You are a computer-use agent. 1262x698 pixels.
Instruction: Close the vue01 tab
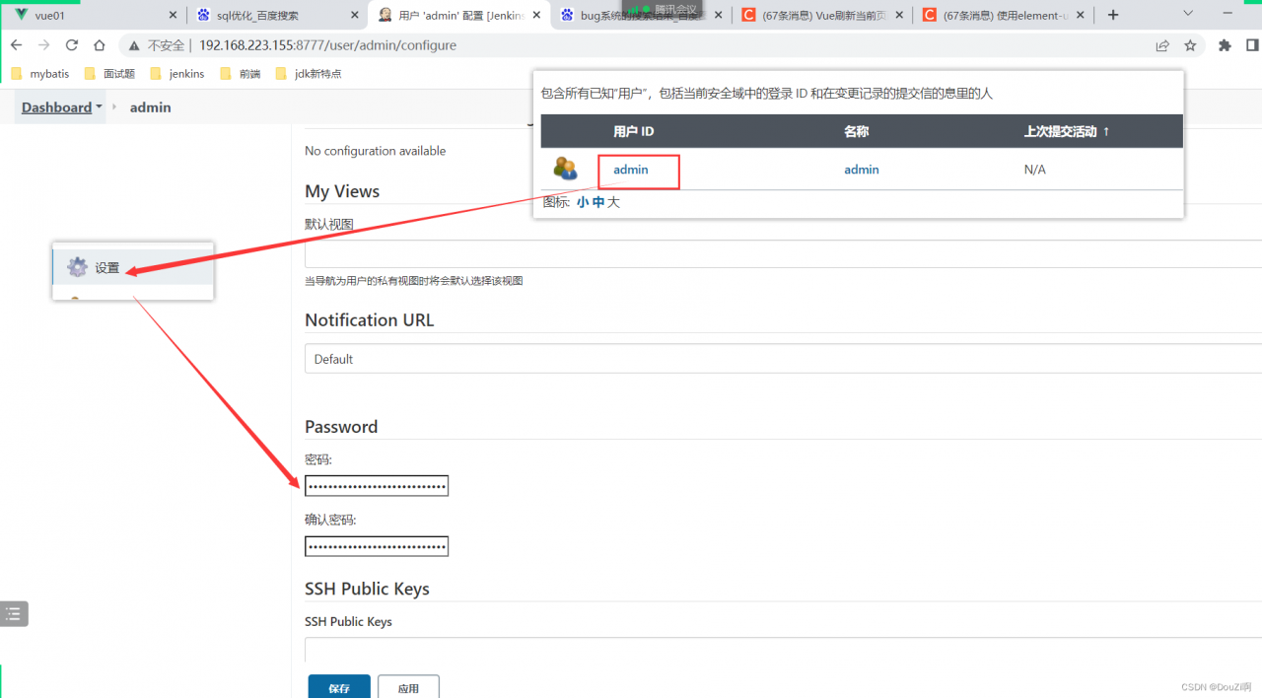174,16
